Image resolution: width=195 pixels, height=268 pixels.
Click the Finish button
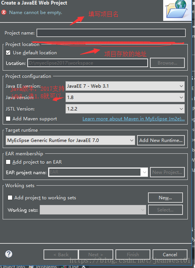pos(133,254)
